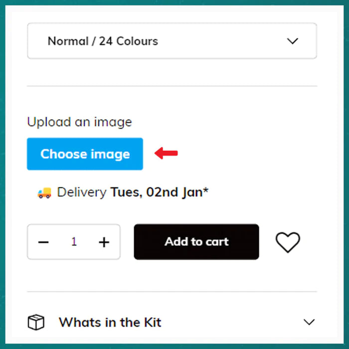Click the Upload an image label

pyautogui.click(x=79, y=122)
